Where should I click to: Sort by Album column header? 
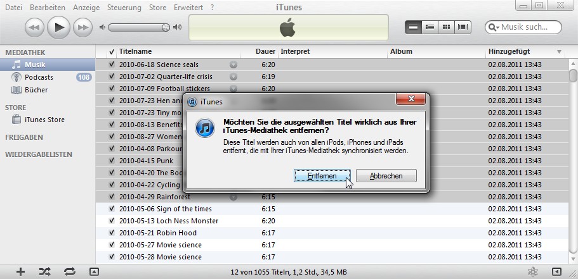(x=437, y=51)
